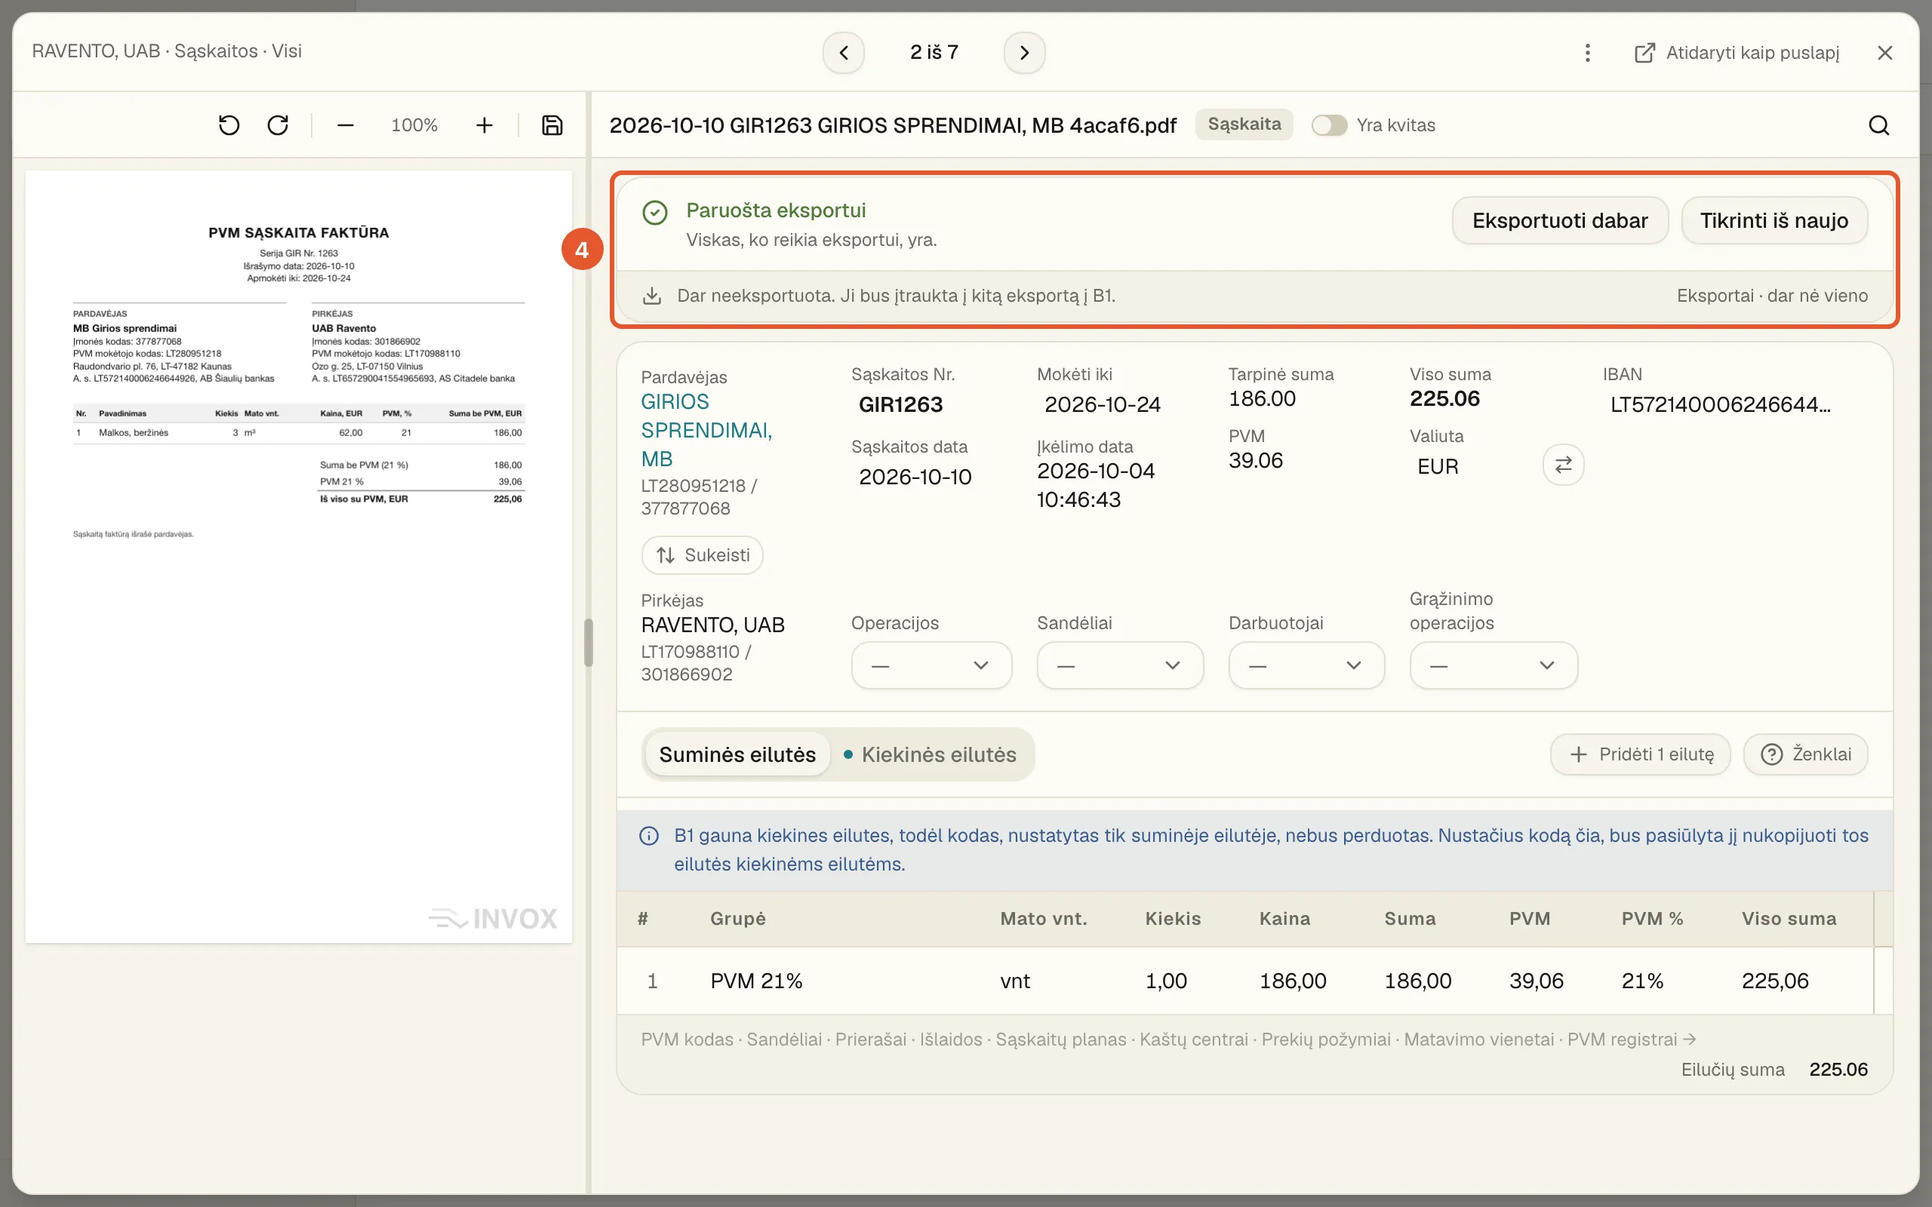Click the PVM 21% group cell
1932x1207 pixels.
[x=756, y=981]
